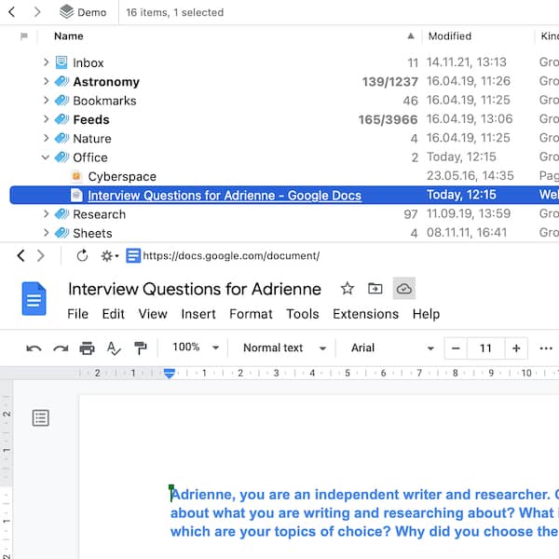Activate the paint format tool
This screenshot has height=559, width=559.
click(140, 348)
